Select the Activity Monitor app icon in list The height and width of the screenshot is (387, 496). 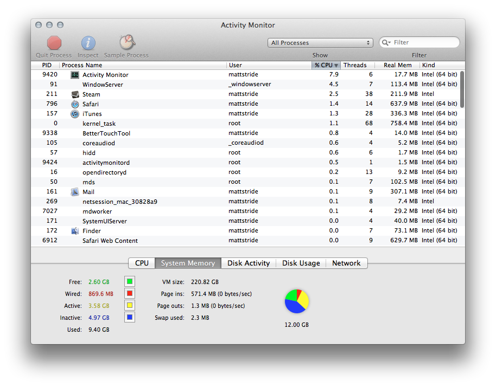[x=75, y=75]
